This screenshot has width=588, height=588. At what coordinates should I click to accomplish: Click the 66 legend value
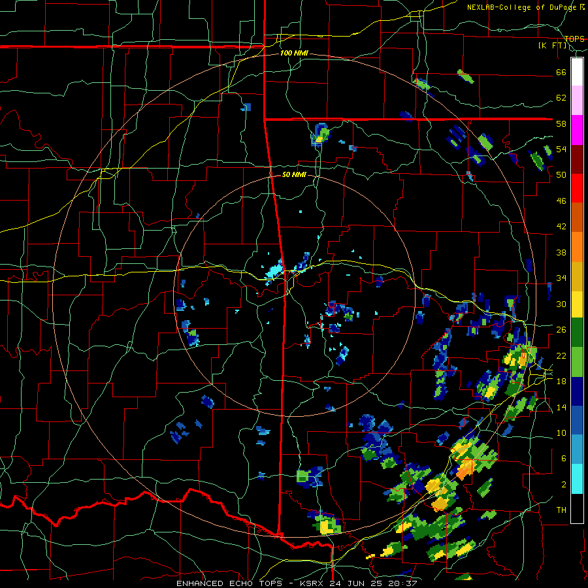[x=561, y=72]
